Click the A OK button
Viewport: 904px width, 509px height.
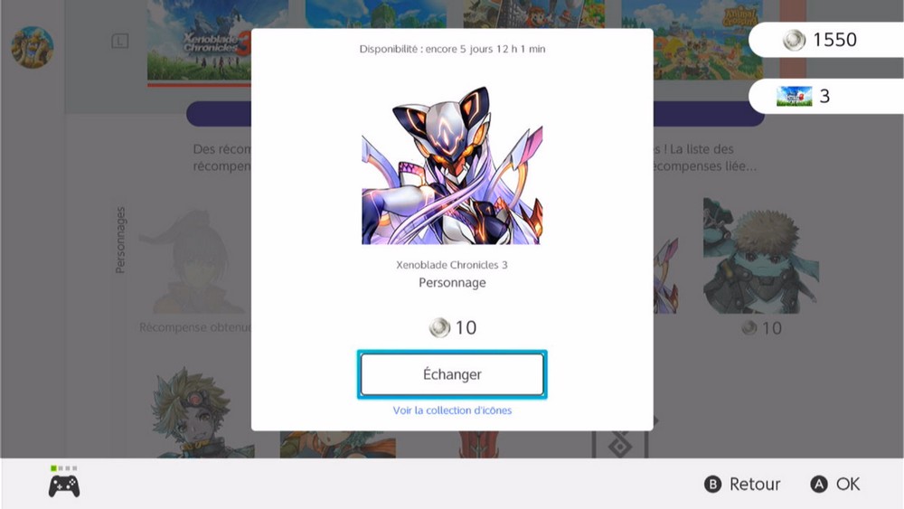click(834, 485)
